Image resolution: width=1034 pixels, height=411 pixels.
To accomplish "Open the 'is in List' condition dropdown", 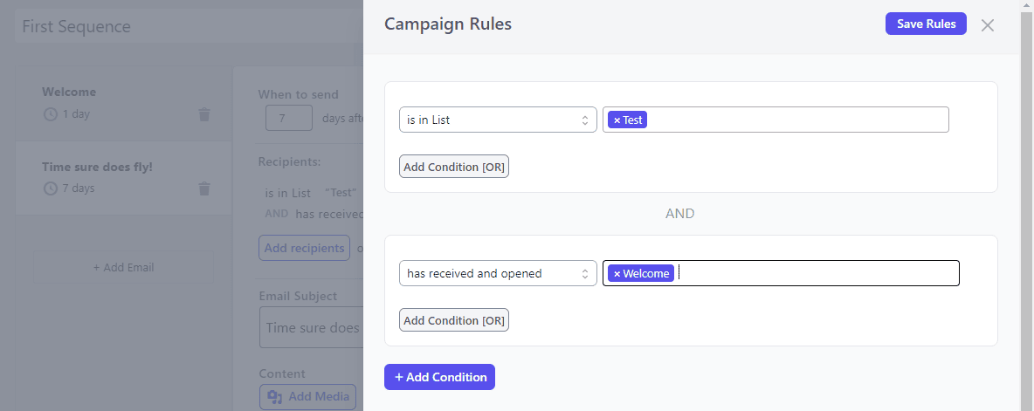I will click(x=497, y=120).
